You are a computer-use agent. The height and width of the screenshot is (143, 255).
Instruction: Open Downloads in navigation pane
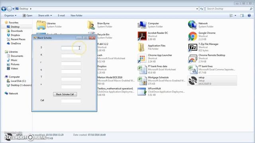17,31
